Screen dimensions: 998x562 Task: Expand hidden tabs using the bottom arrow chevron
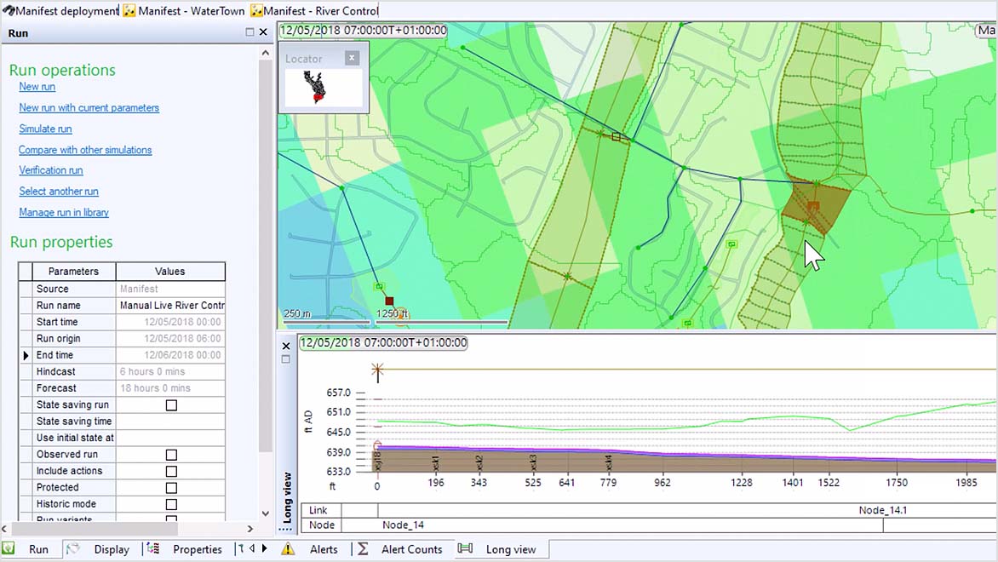(x=265, y=549)
